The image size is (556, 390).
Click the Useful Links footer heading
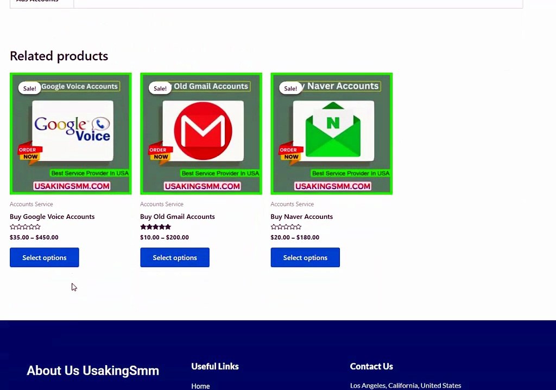(215, 366)
